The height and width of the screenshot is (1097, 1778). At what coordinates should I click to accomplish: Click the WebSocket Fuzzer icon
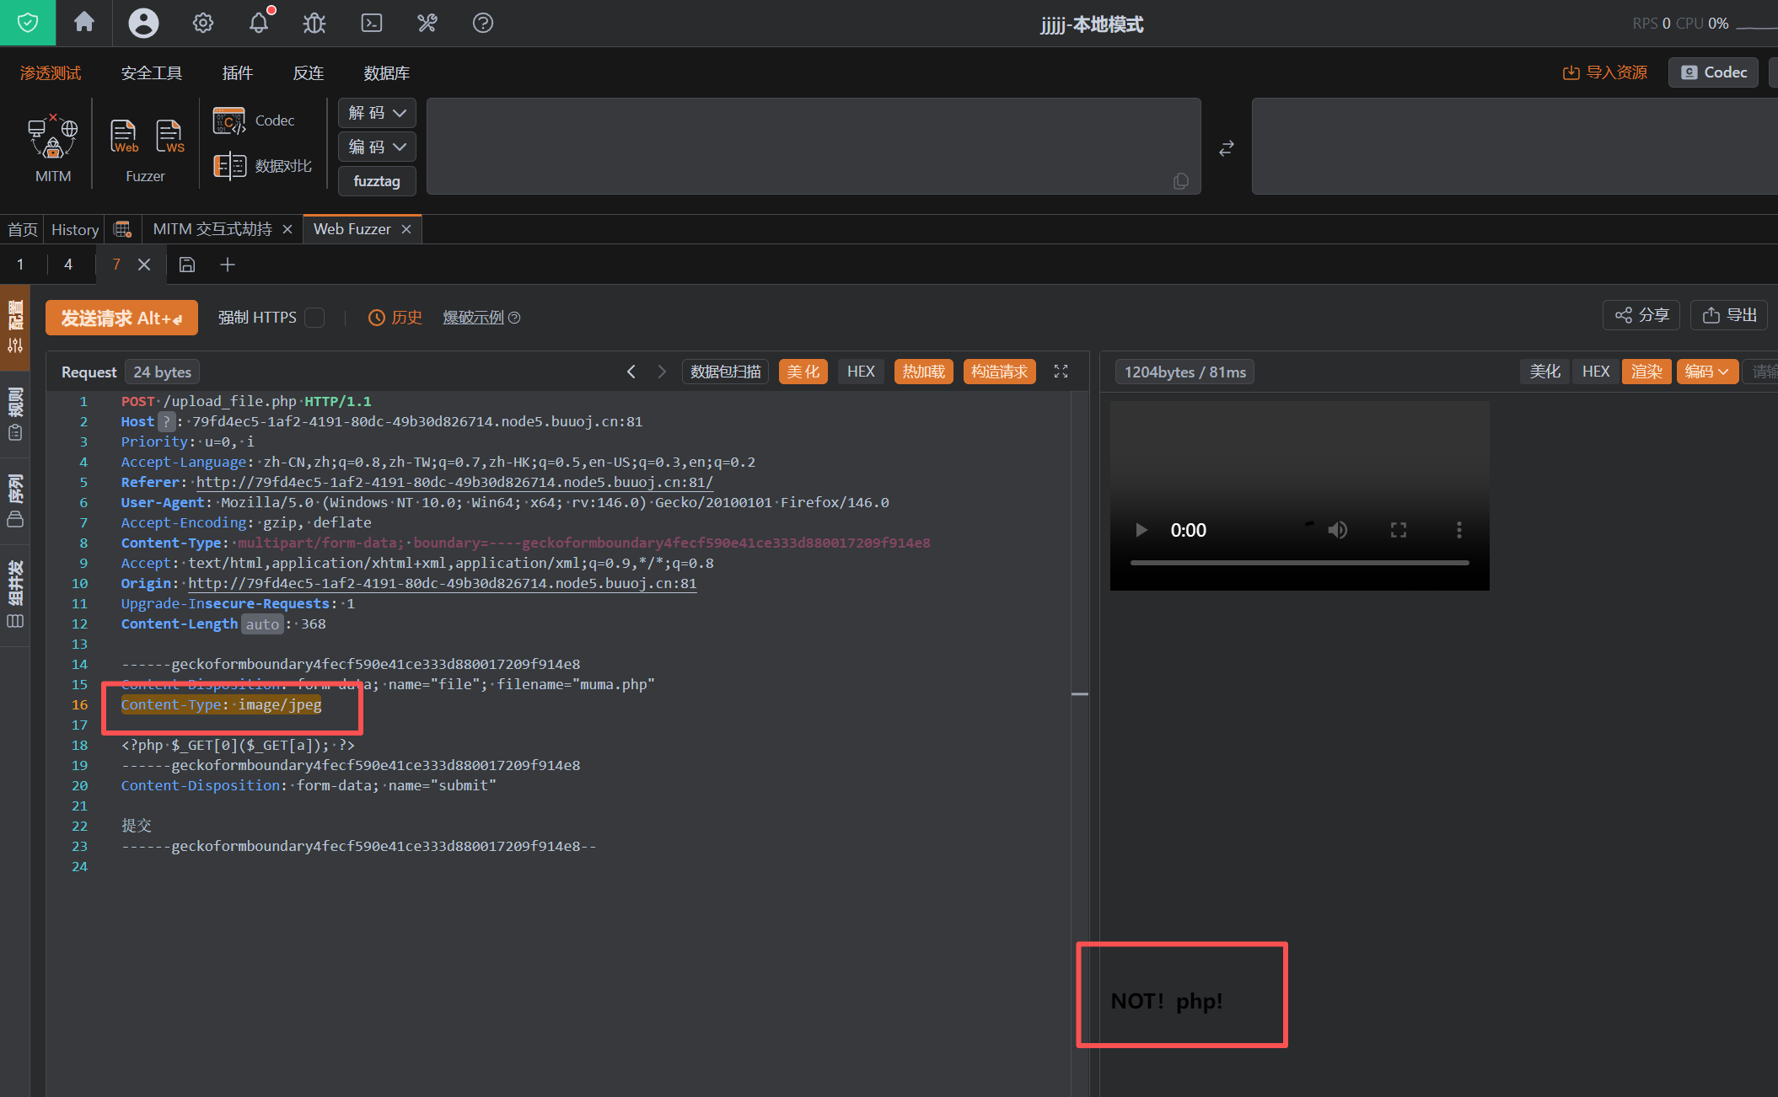point(169,136)
